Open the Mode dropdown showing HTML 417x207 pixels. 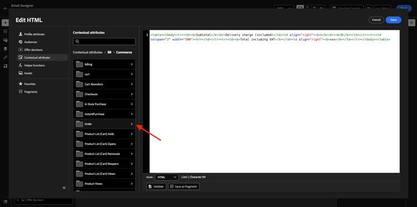(167, 177)
